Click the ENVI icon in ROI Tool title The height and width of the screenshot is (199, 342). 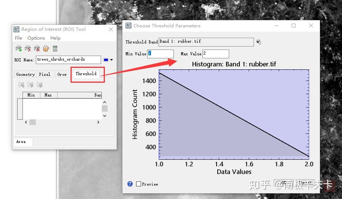tap(16, 29)
